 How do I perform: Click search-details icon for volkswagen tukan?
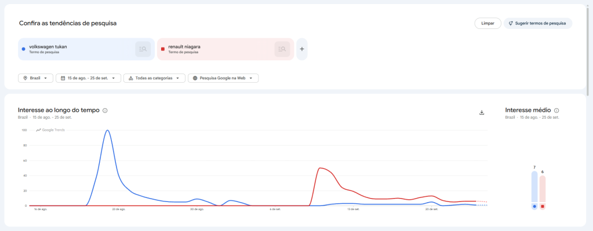[x=143, y=49]
